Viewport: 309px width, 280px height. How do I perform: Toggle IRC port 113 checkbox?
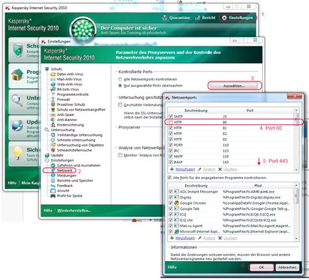171,150
